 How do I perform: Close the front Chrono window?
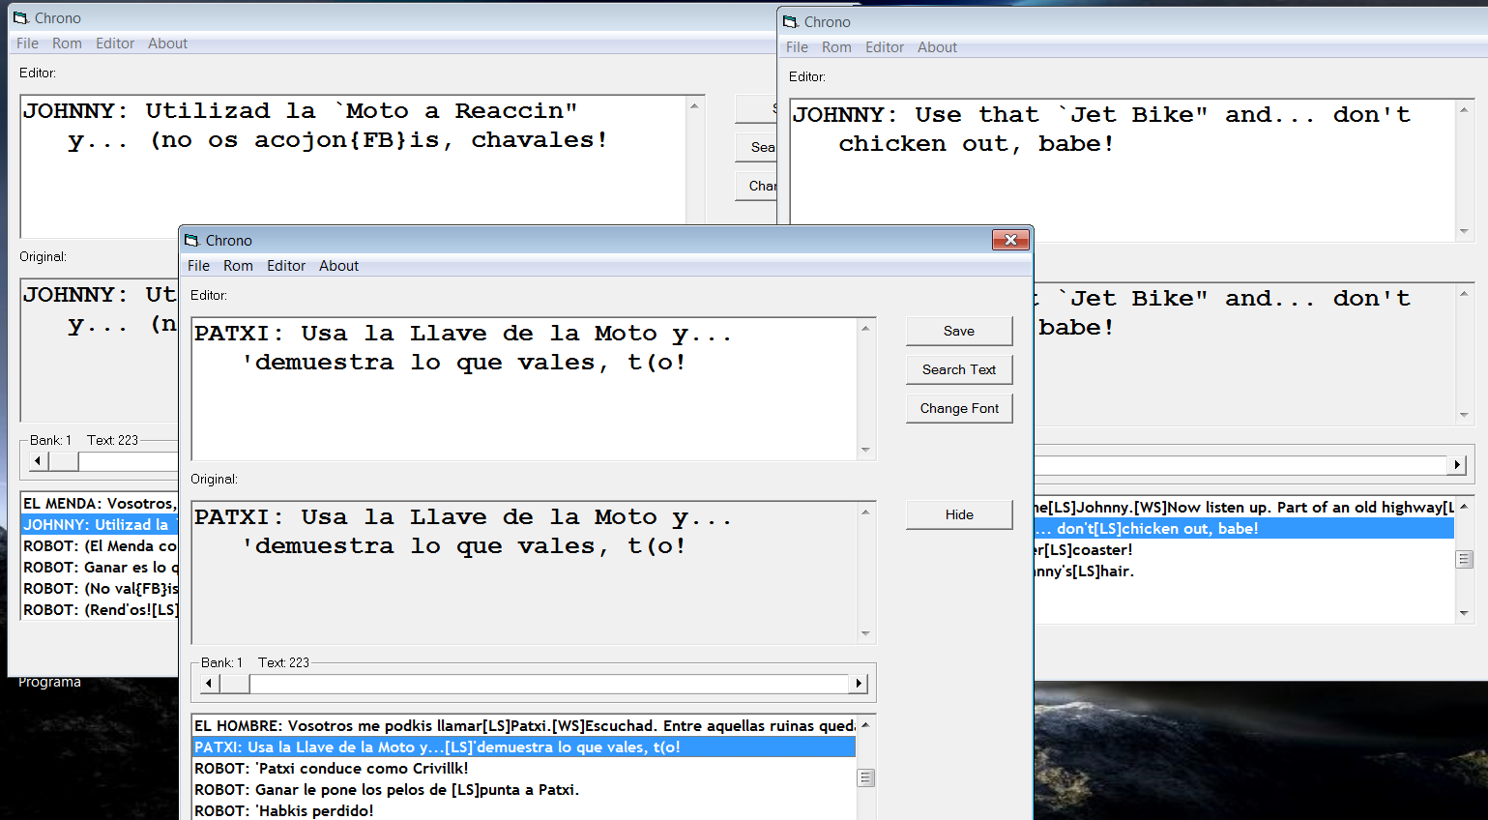(x=1010, y=240)
